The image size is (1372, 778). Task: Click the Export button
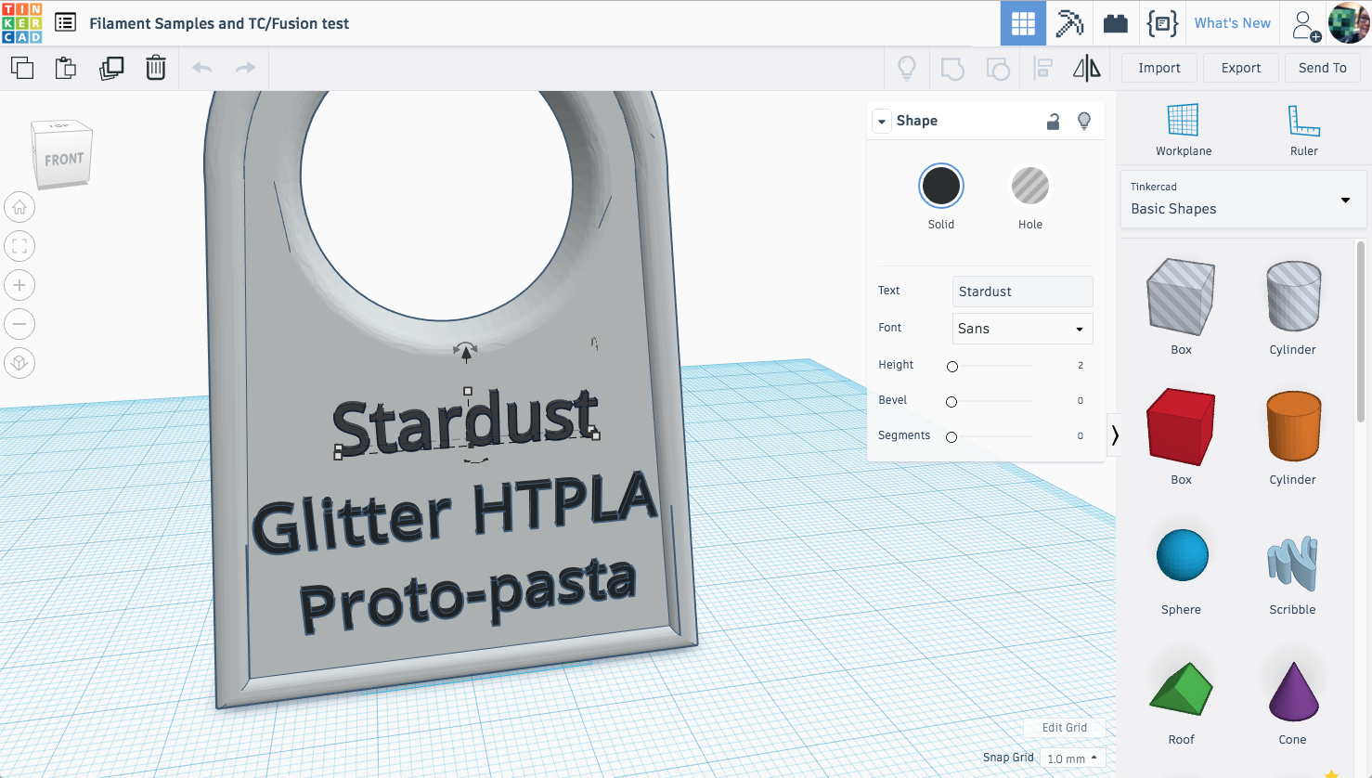tap(1241, 68)
